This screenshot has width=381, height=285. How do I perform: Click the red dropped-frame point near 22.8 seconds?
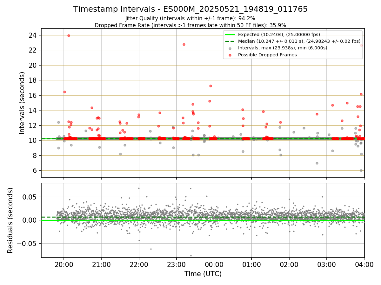point(184,44)
